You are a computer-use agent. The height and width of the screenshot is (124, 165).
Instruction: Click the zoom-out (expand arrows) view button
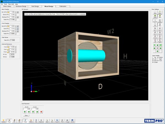click(x=161, y=45)
